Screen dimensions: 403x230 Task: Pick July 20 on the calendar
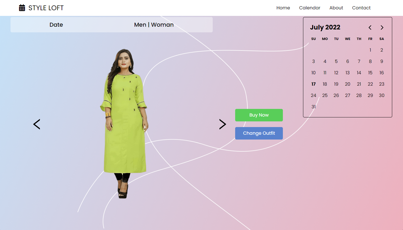[x=348, y=84]
